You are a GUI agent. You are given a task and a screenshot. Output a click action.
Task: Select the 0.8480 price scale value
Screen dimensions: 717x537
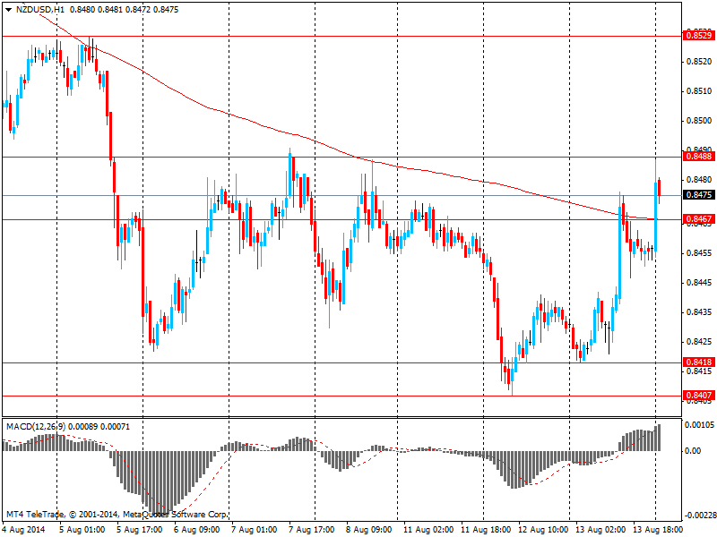tap(699, 180)
